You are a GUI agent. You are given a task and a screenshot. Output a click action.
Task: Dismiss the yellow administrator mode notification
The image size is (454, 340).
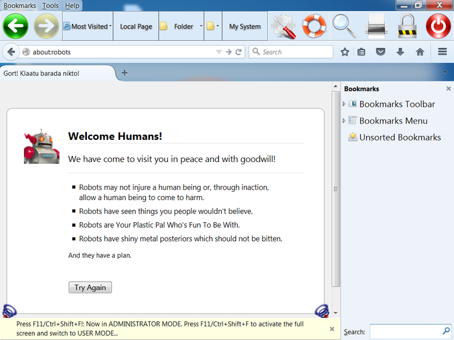click(x=332, y=329)
